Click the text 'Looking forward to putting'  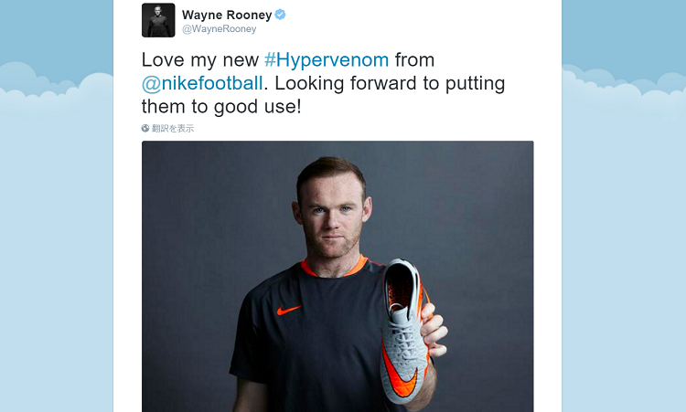(390, 83)
